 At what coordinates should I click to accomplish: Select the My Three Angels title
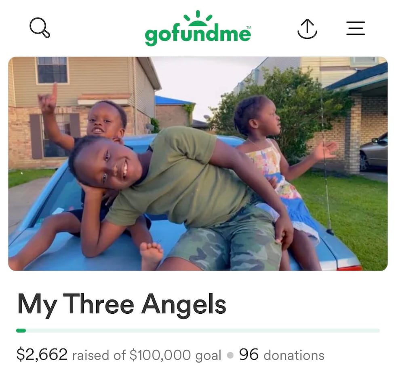point(122,304)
